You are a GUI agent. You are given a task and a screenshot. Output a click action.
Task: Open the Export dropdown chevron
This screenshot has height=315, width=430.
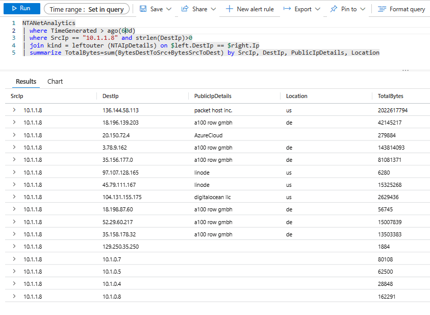click(318, 9)
